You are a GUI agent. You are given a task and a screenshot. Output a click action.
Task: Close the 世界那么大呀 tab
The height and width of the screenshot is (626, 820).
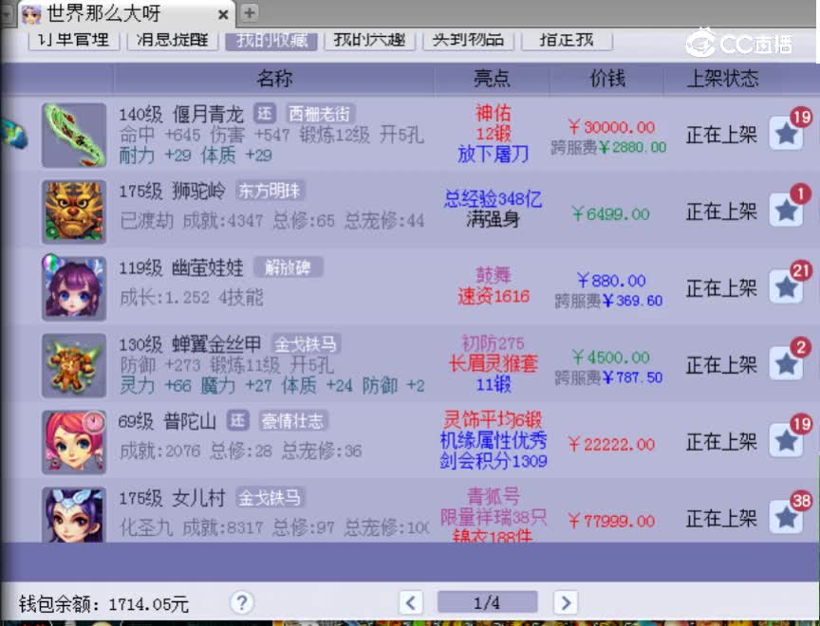tap(223, 14)
